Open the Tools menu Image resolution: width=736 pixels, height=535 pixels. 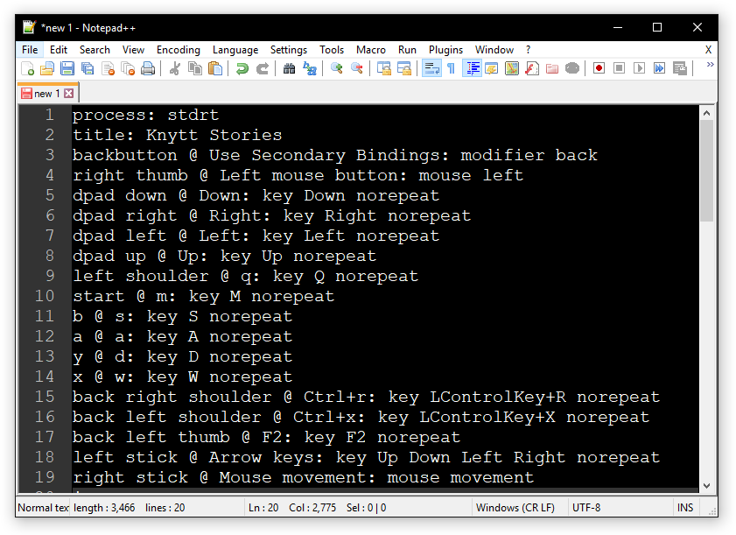tap(332, 50)
